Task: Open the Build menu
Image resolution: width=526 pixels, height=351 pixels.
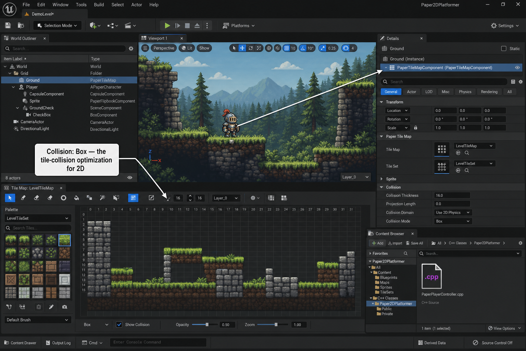Action: coord(99,5)
